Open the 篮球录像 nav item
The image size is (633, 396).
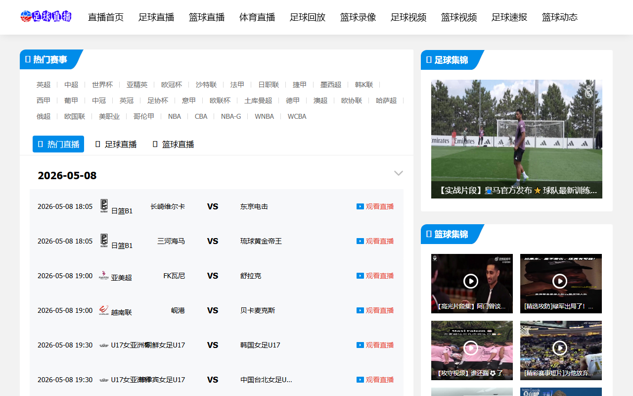(x=358, y=17)
